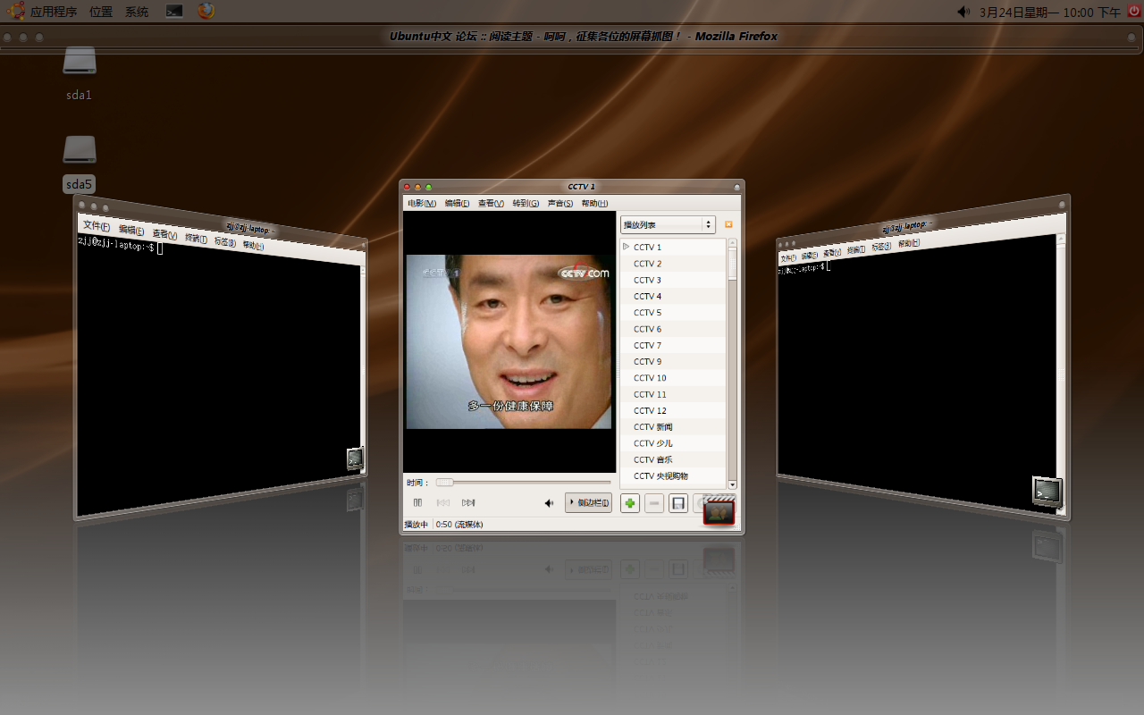Open 文件(F) menu in right terminal
This screenshot has height=715, width=1144.
coord(788,257)
